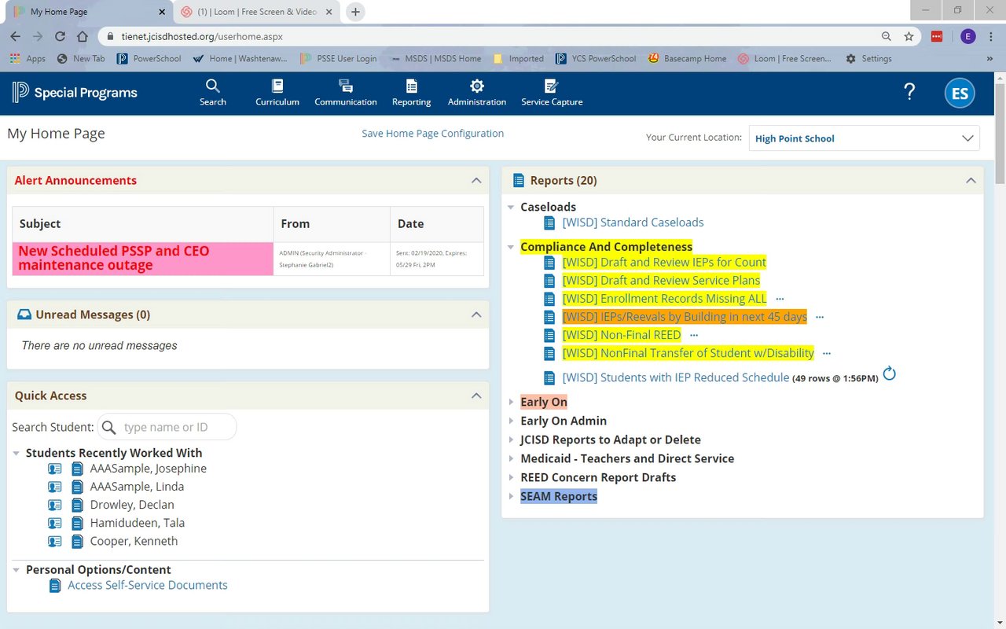Click the Search Student input field

click(x=167, y=427)
